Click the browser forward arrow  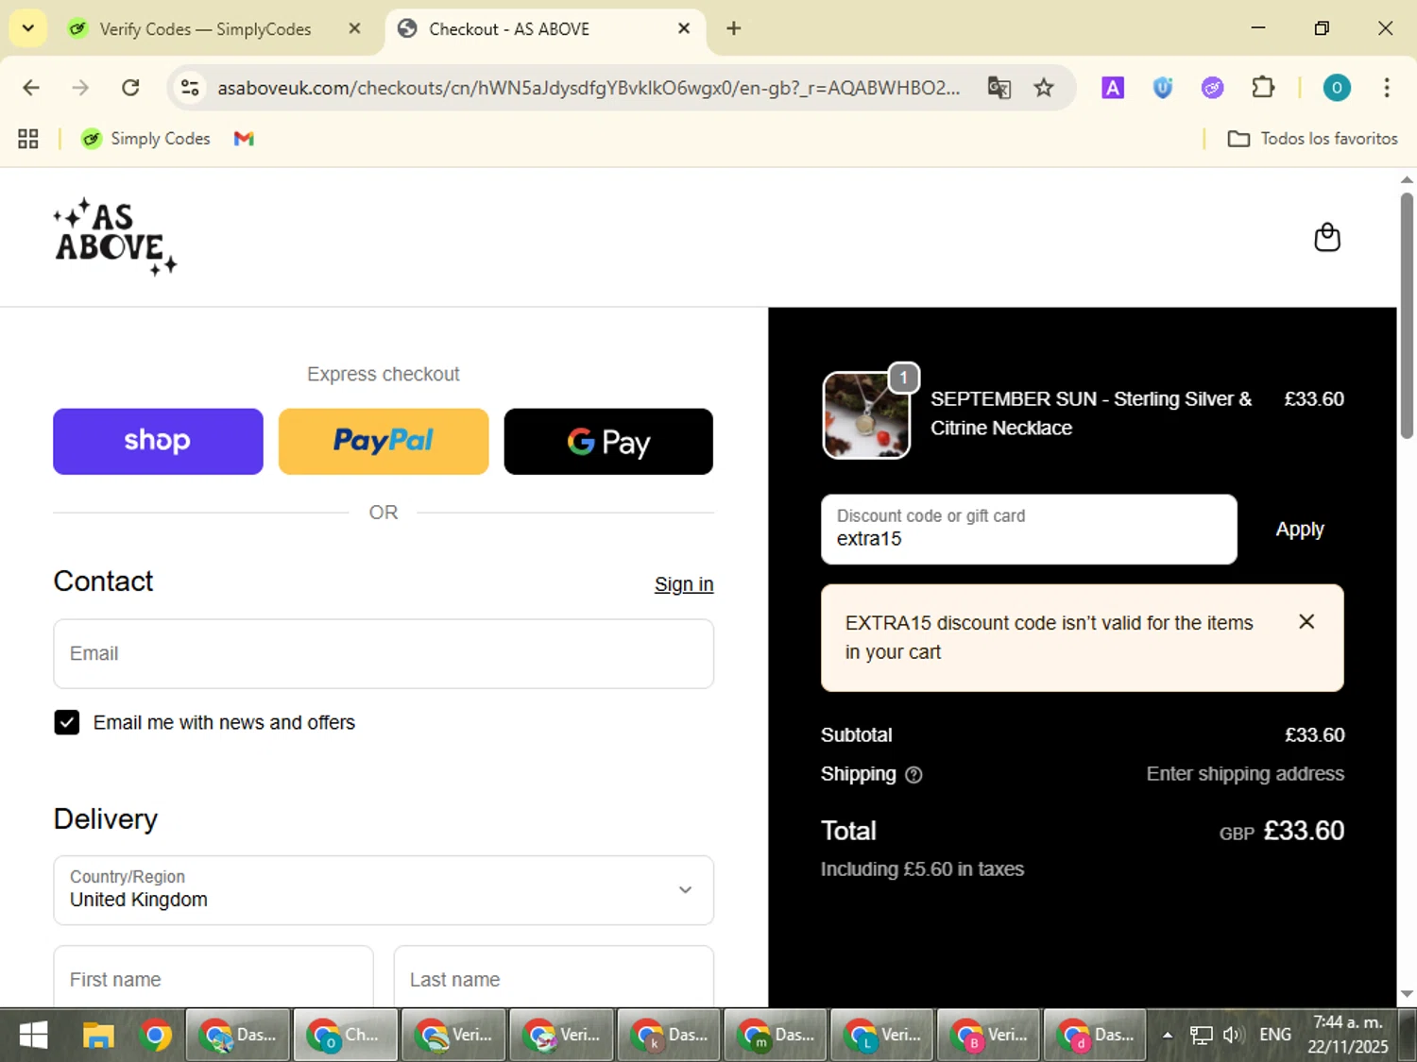[80, 88]
